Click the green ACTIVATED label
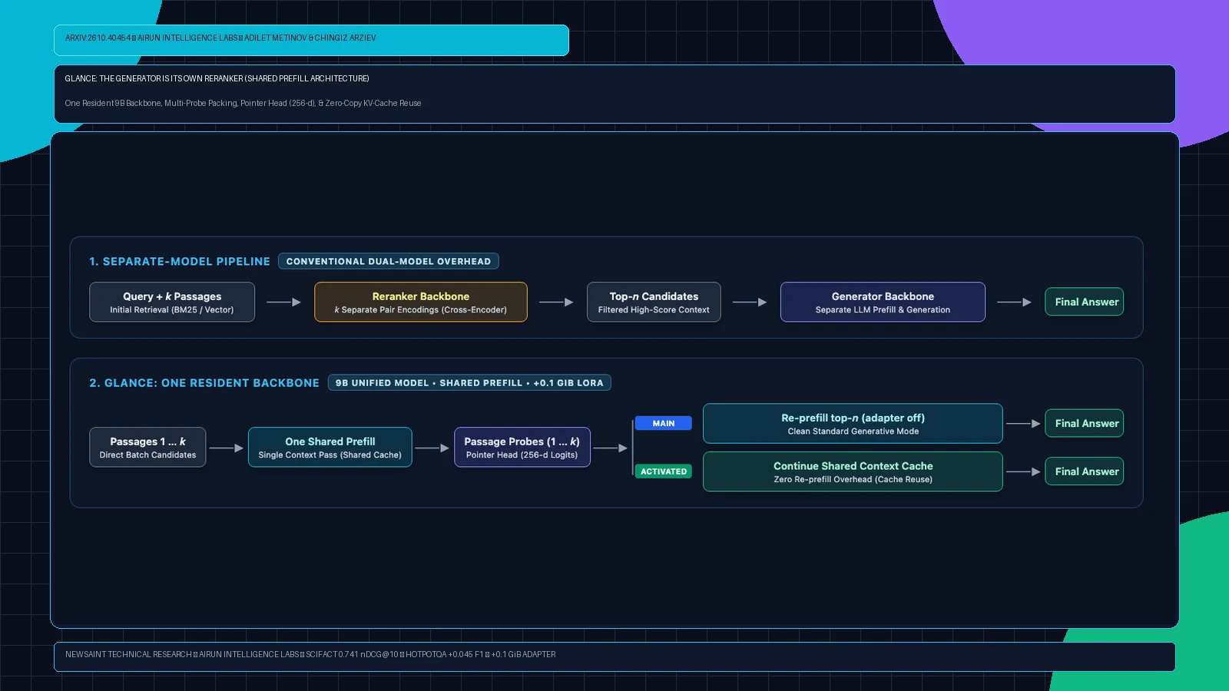1229x691 pixels. (664, 471)
